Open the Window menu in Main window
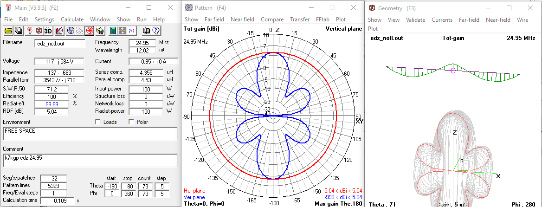Viewport: 542px width, 207px height. (100, 19)
